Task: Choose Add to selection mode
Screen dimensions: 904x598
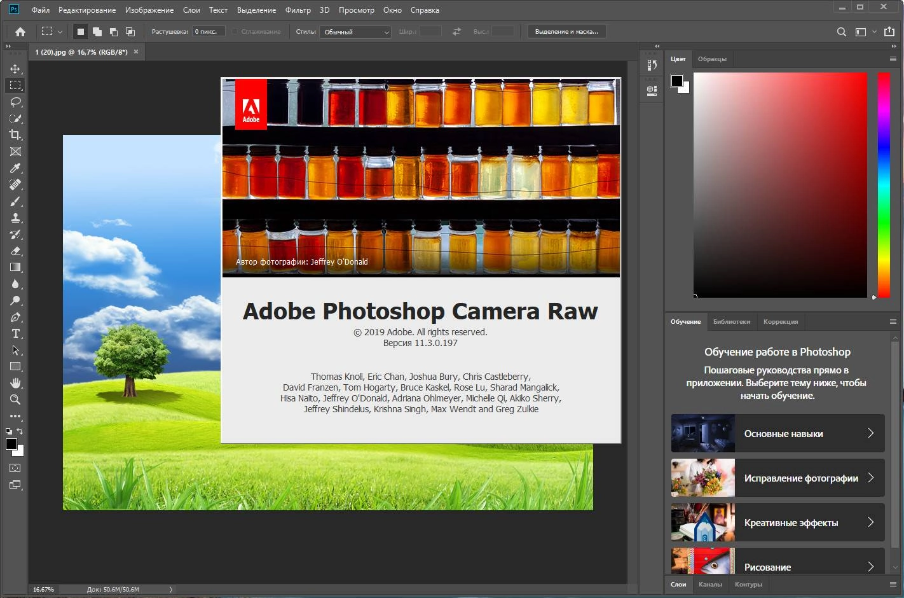Action: pos(97,32)
